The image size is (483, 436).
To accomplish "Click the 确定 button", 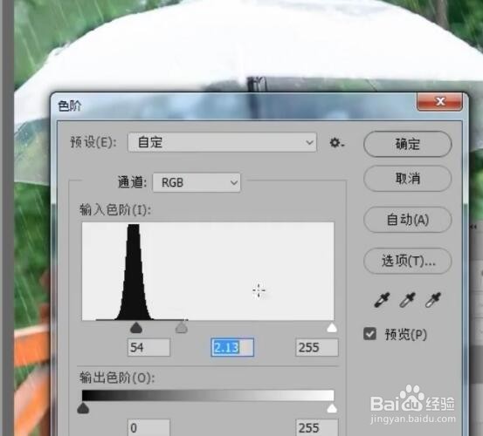I will click(408, 144).
